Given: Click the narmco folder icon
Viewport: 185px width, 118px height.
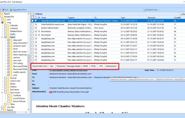Looking at the screenshot, I should click(11, 58).
